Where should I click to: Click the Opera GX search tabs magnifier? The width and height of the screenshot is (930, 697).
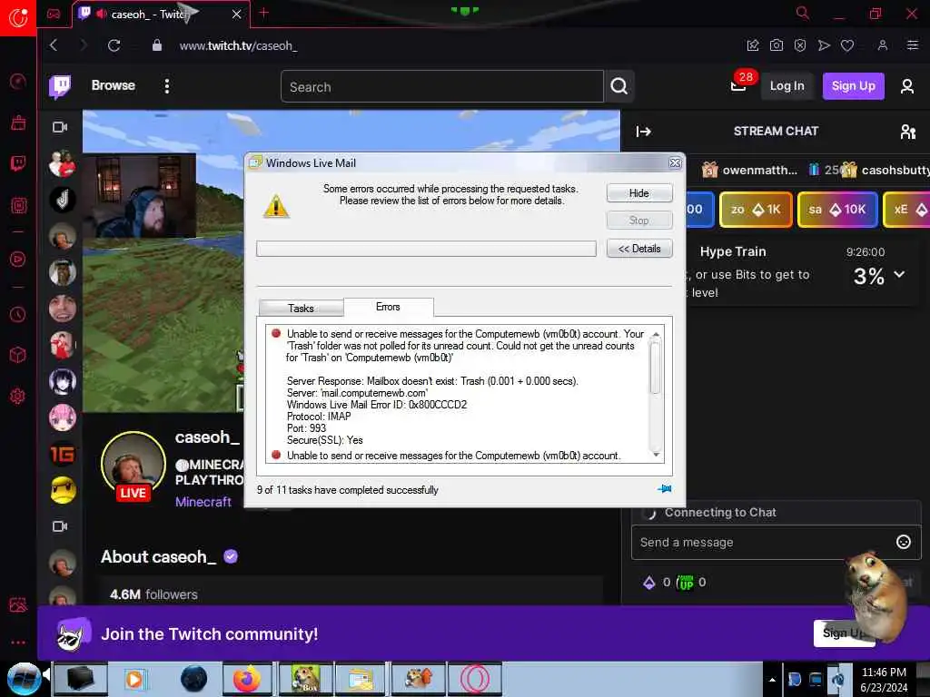coord(803,13)
